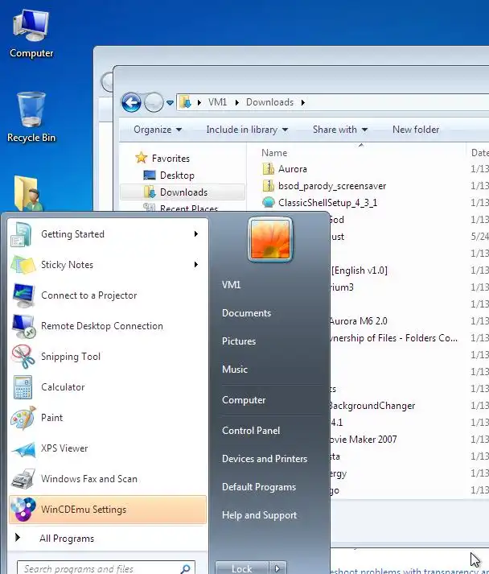Open Help and Support
The image size is (489, 574).
point(259,515)
